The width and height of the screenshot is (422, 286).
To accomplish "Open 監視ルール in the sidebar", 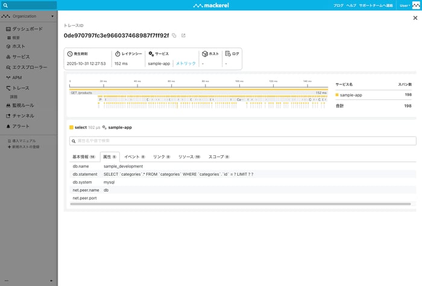I will [23, 105].
